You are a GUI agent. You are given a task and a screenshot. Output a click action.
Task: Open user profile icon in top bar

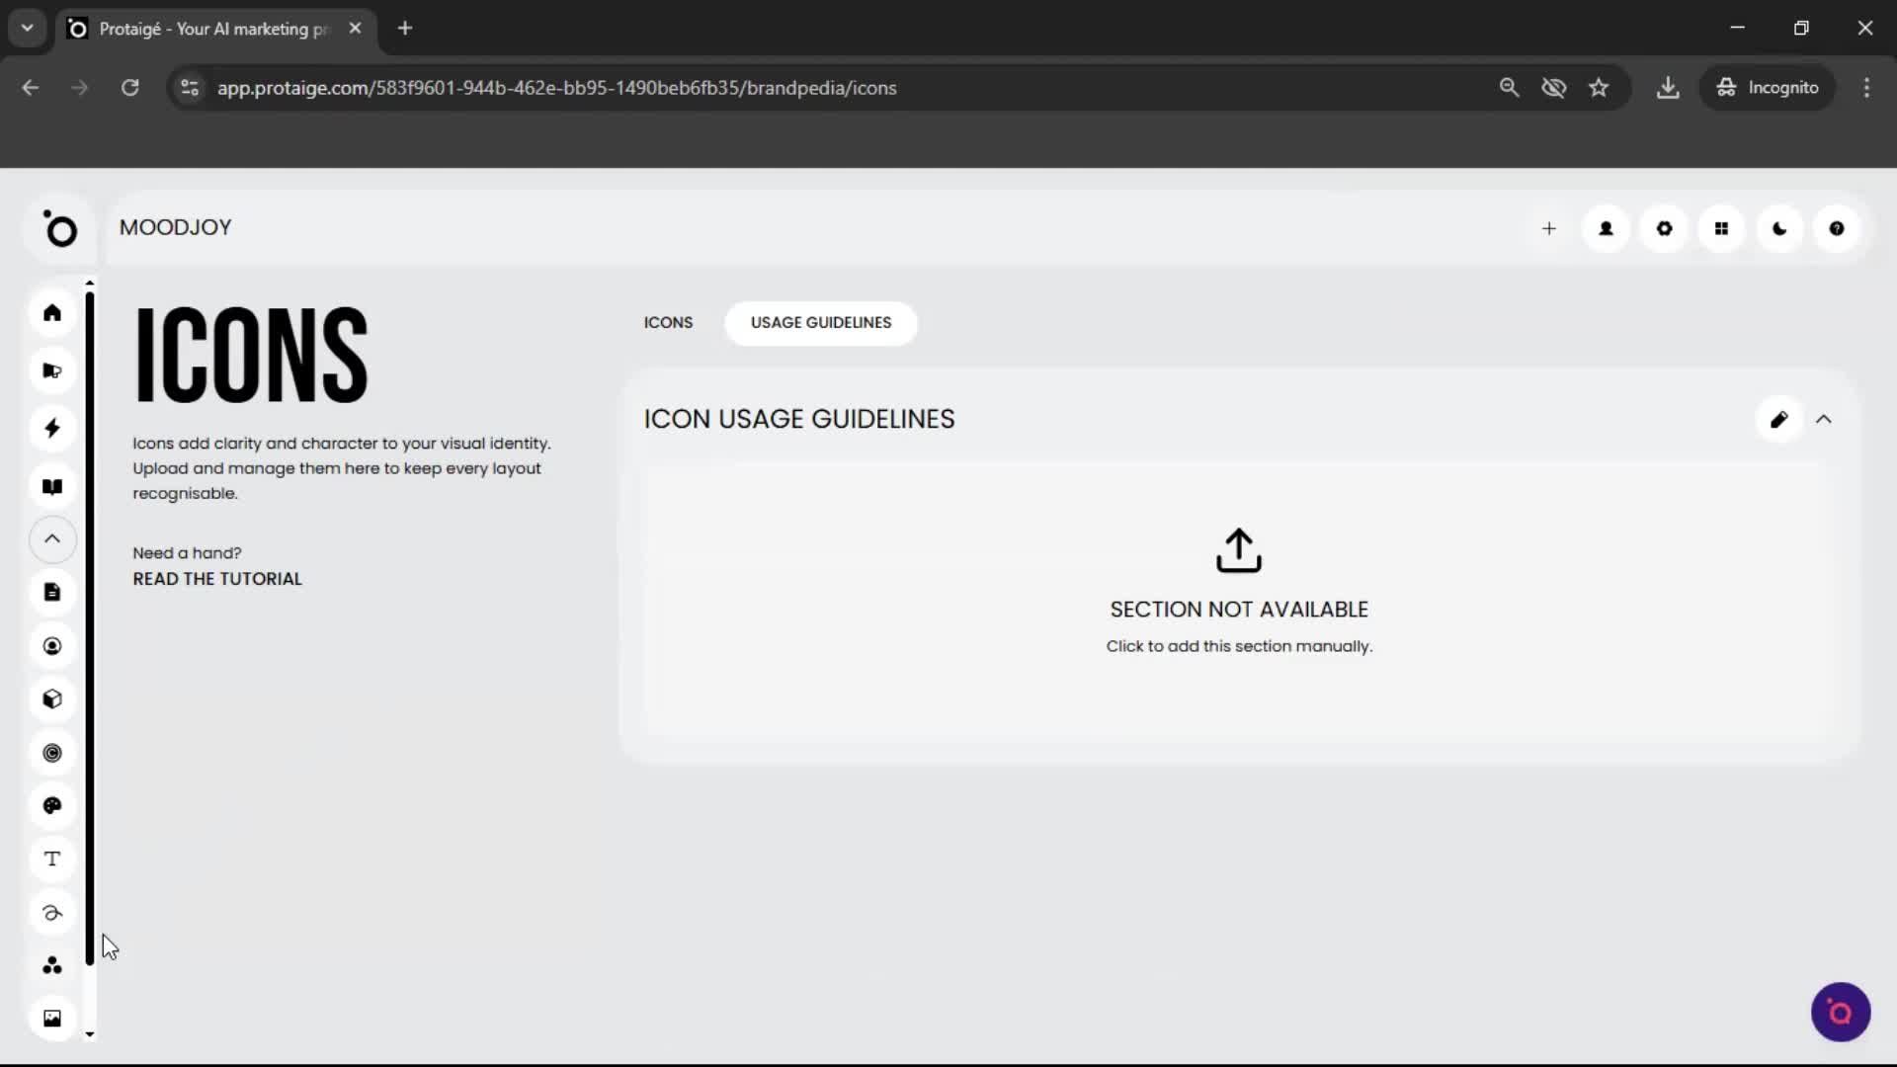point(1605,228)
